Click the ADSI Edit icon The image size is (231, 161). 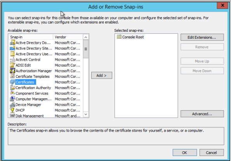coord(12,65)
